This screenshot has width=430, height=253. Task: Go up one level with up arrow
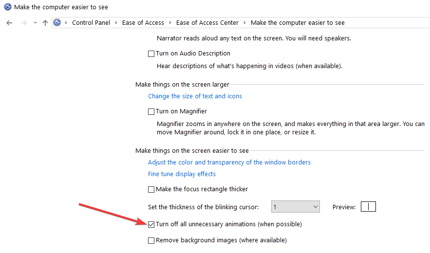point(45,23)
